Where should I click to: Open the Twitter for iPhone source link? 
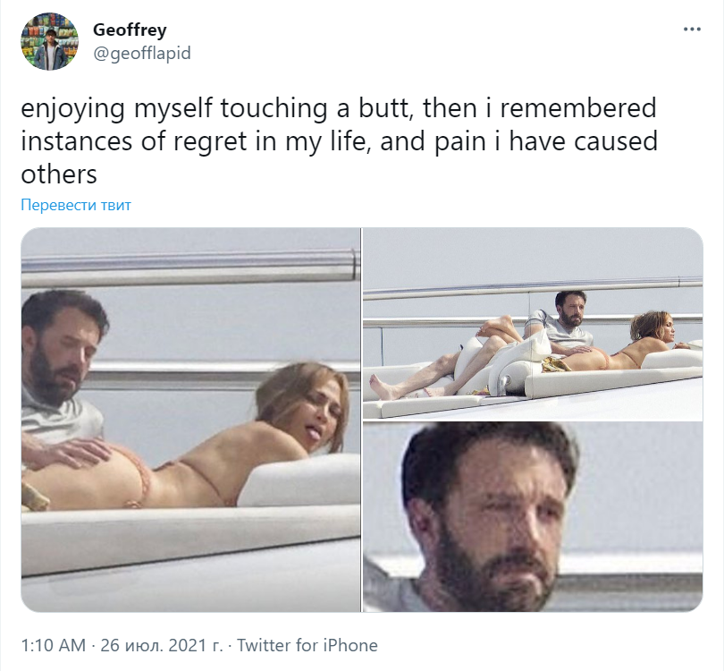(x=307, y=645)
